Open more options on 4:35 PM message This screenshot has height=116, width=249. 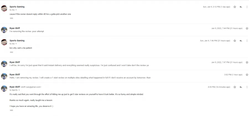pyautogui.click(x=247, y=87)
